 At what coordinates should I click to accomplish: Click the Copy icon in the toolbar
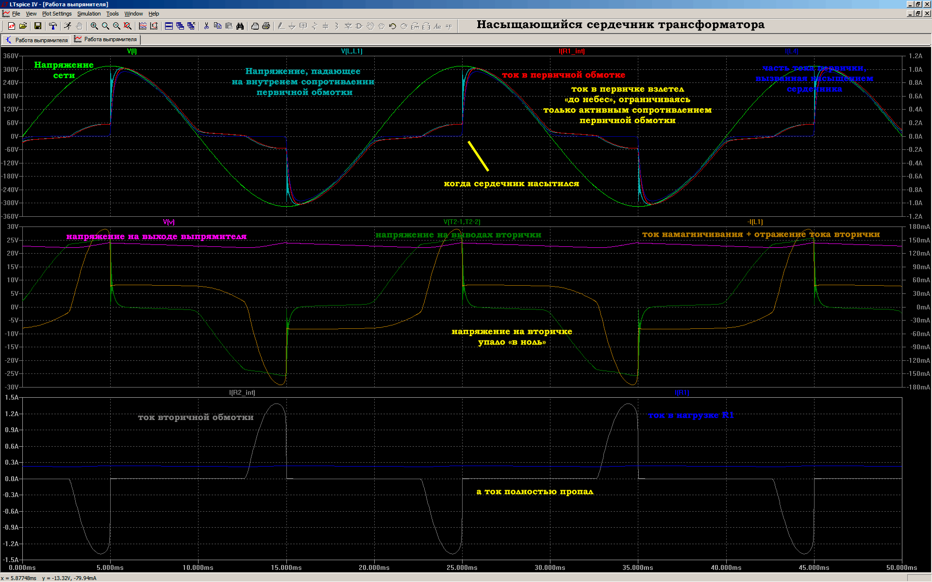point(217,26)
